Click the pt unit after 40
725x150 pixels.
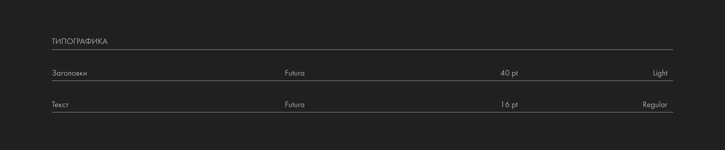(x=515, y=74)
